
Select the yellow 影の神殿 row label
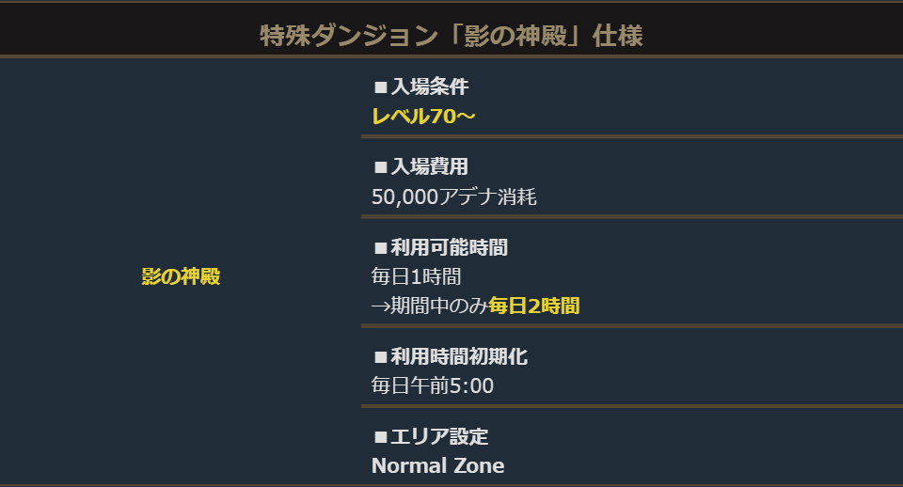(181, 277)
